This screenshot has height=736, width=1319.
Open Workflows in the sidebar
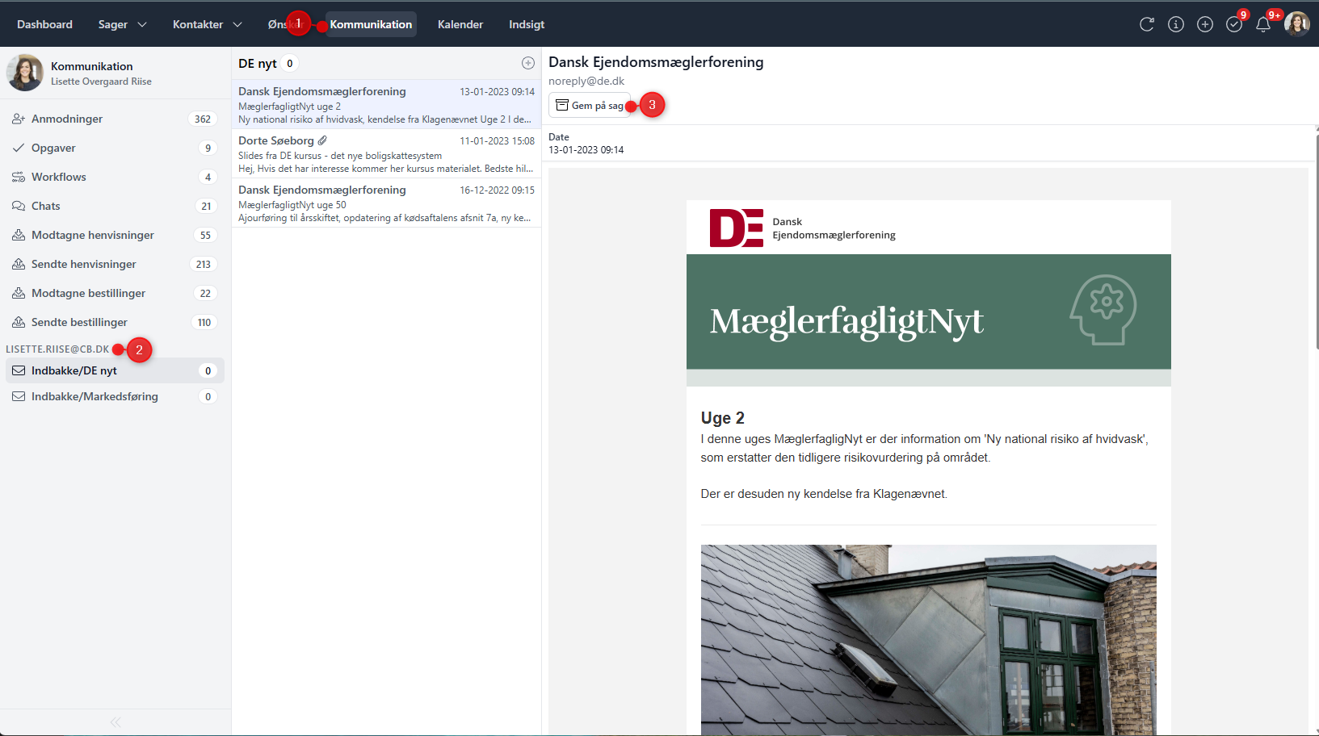click(x=116, y=177)
